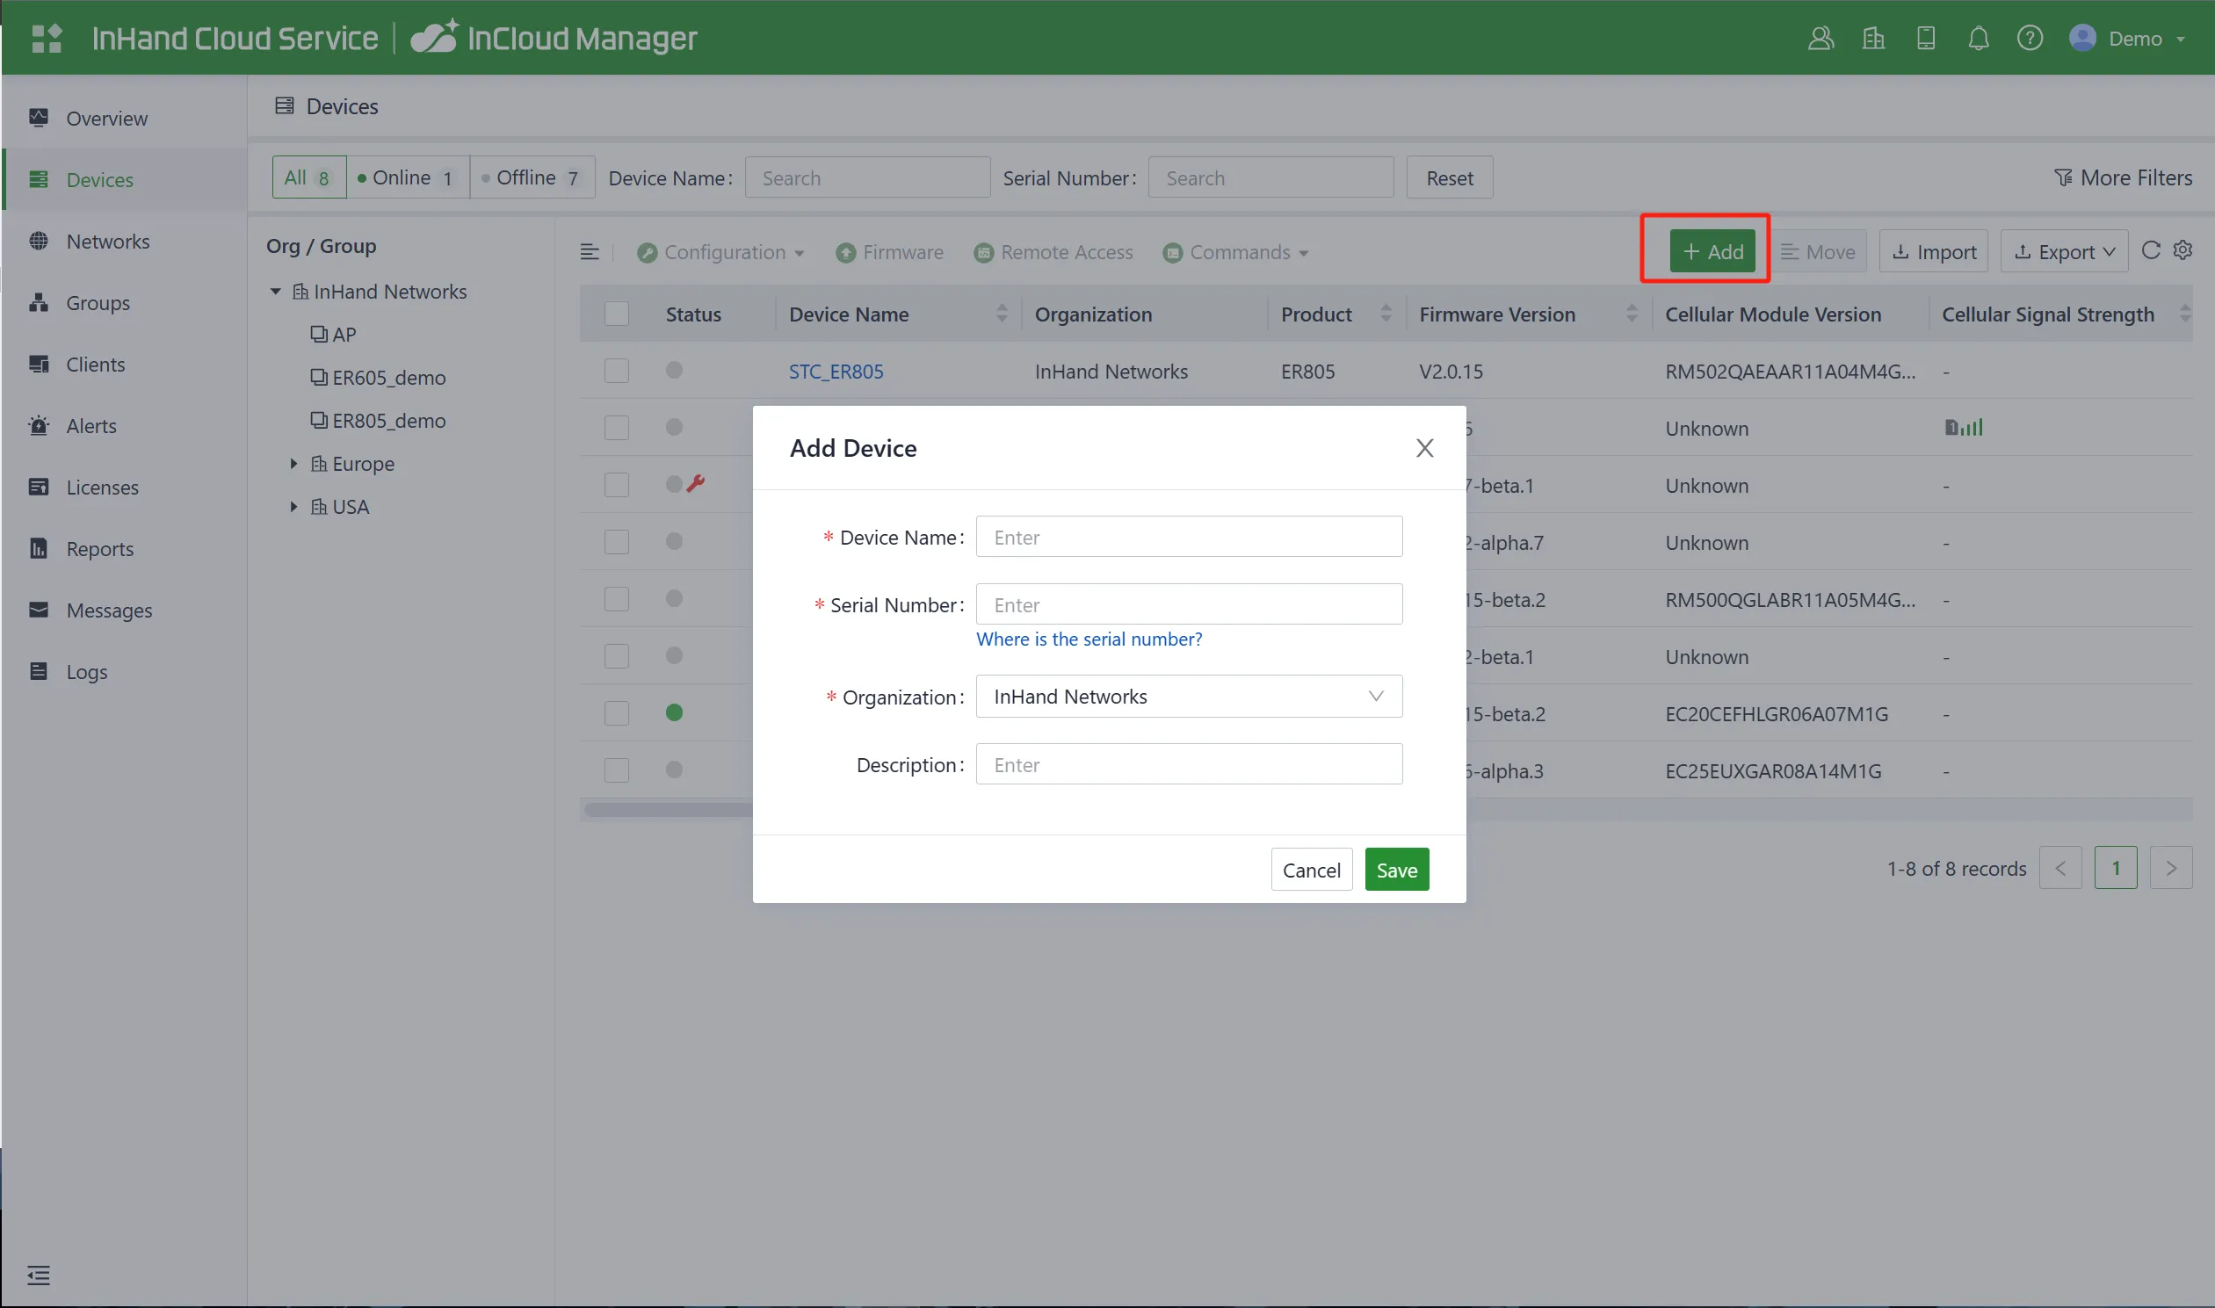Check the row with wrench status icon

616,485
